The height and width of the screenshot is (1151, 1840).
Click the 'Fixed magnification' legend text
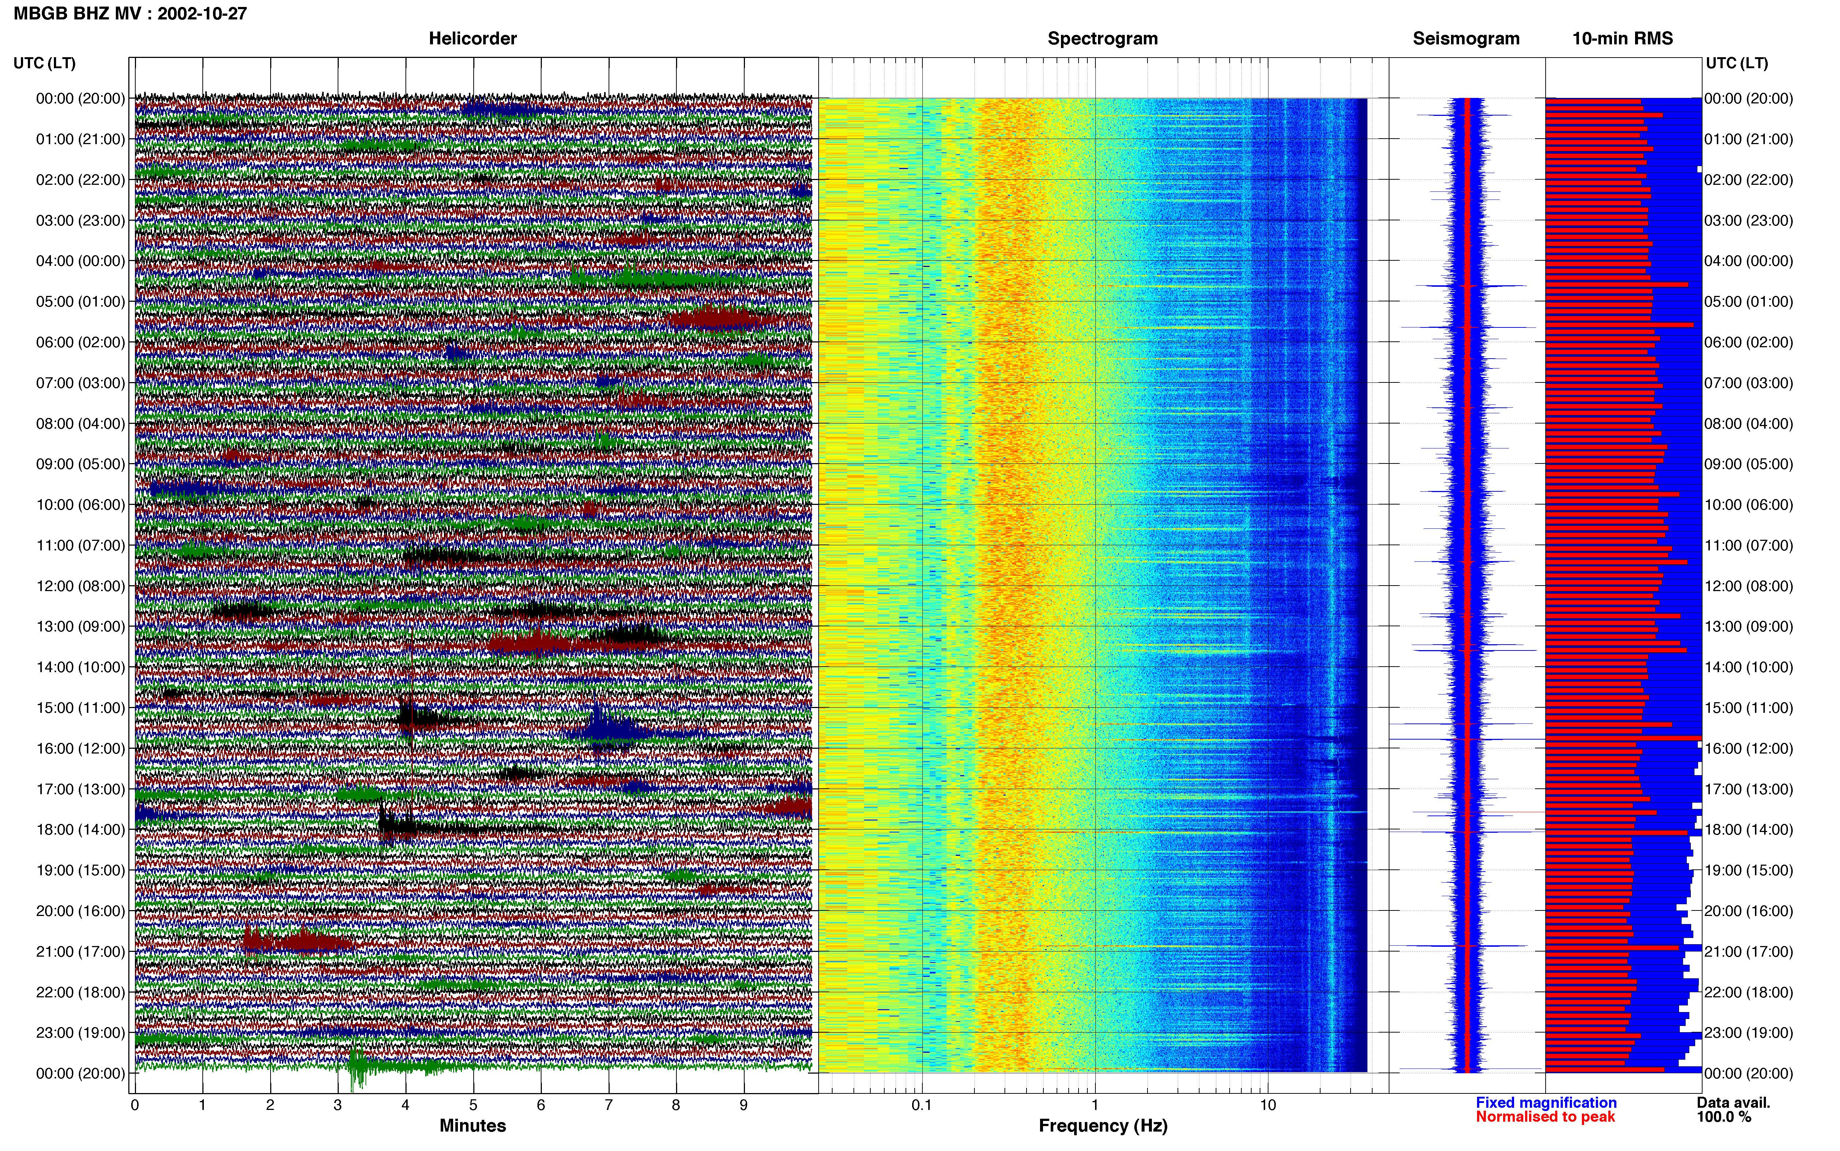pyautogui.click(x=1546, y=1102)
